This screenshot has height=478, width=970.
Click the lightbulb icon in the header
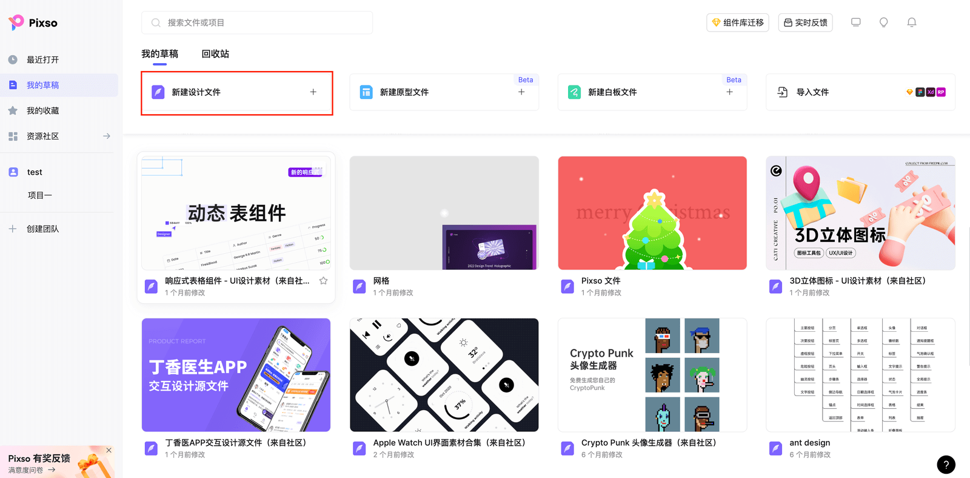(x=884, y=22)
